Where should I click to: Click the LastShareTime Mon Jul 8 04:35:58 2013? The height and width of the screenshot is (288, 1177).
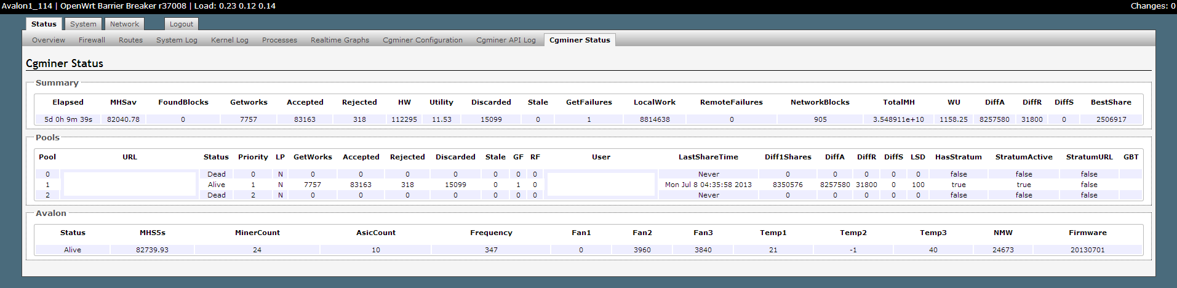708,185
